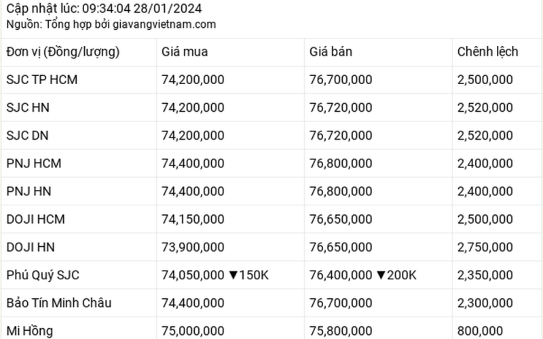543x339 pixels.
Task: Click the DOJI HCM row label
Action: click(35, 219)
